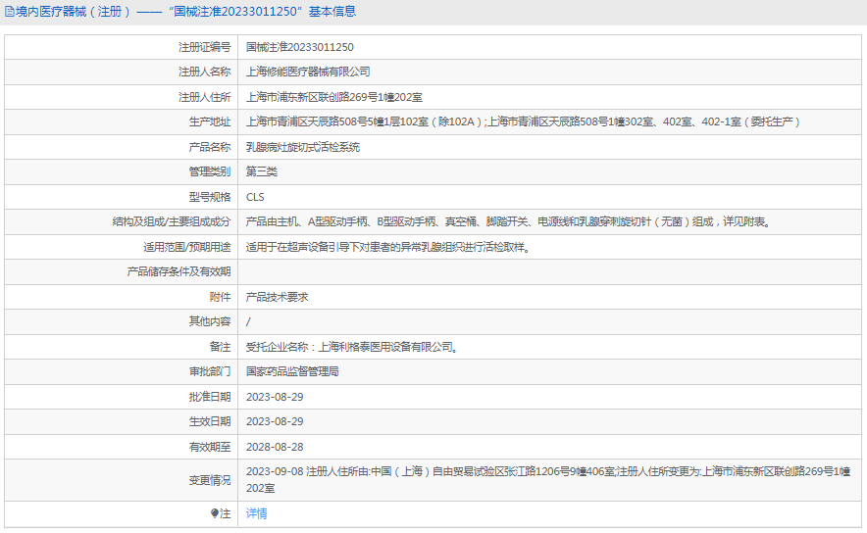Click the 有效期至 label
The image size is (867, 533).
pos(210,447)
